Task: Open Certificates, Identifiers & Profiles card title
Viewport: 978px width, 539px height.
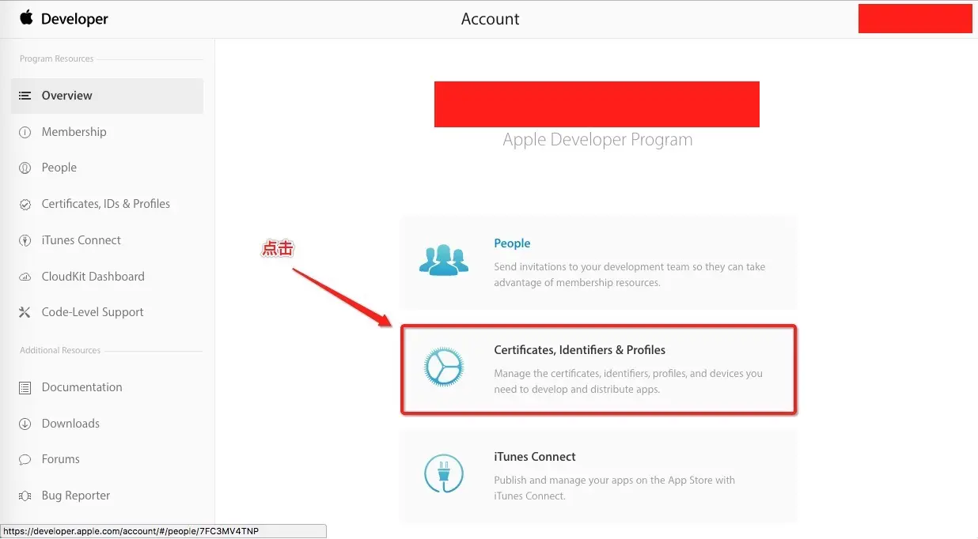Action: click(x=579, y=350)
